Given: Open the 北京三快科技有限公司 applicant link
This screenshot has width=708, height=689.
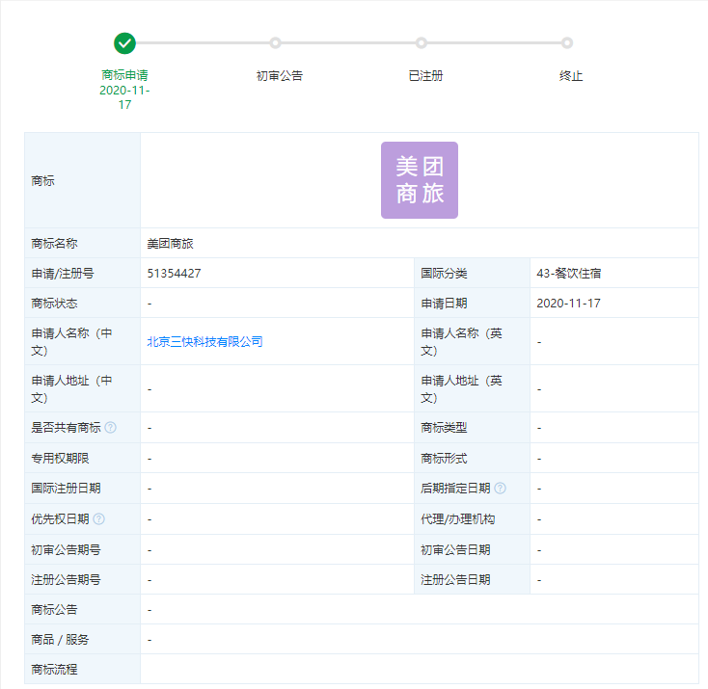Looking at the screenshot, I should pos(204,341).
